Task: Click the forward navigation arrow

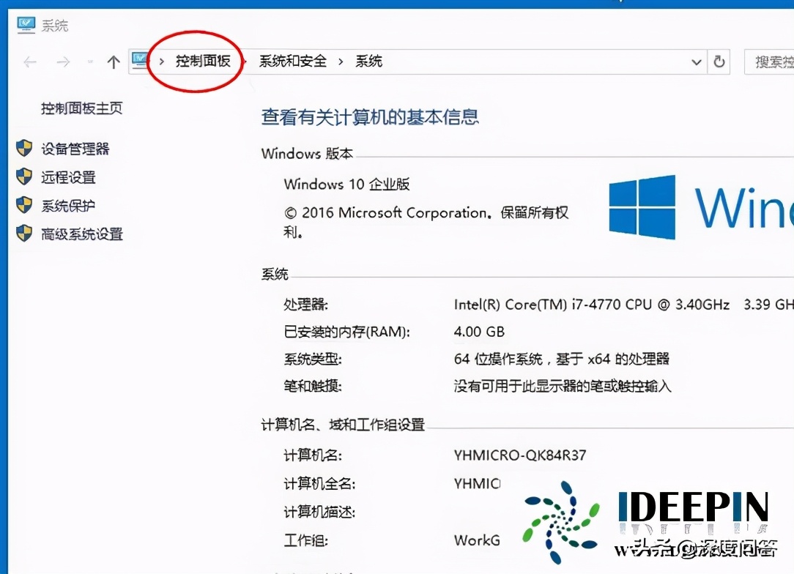Action: tap(64, 61)
